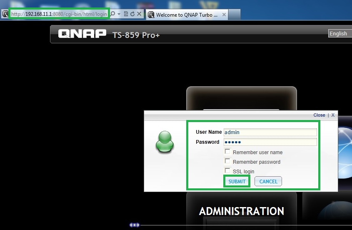Click the TS-859 Pro+ model title
This screenshot has height=230, width=352.
point(136,35)
